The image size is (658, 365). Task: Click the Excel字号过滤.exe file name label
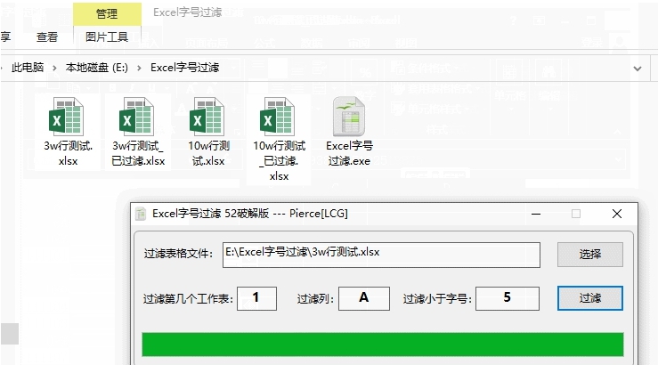[x=349, y=153]
